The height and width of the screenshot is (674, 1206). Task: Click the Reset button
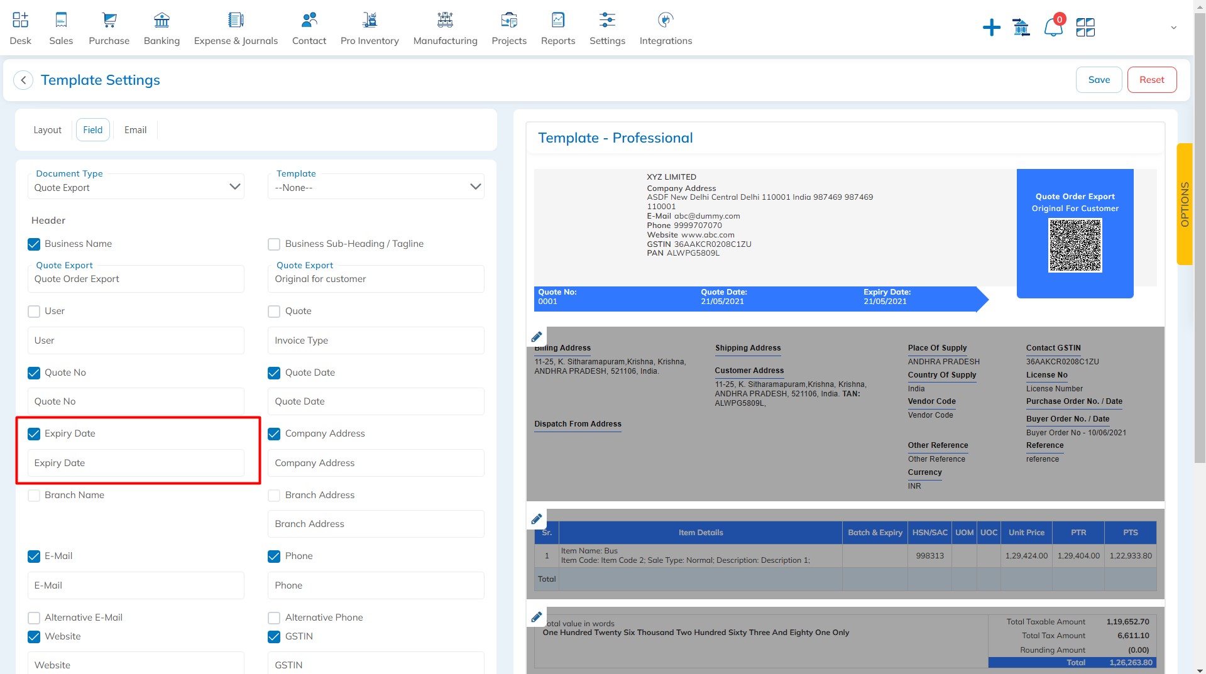(x=1152, y=80)
